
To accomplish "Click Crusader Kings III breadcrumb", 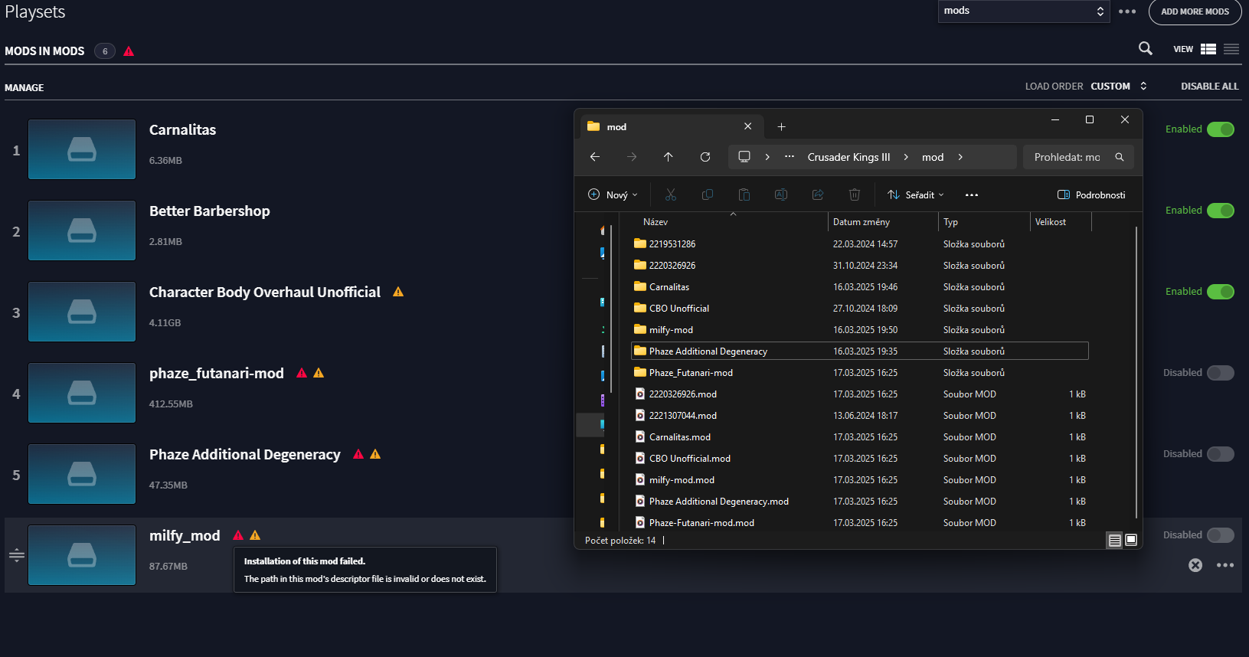I will click(x=848, y=157).
